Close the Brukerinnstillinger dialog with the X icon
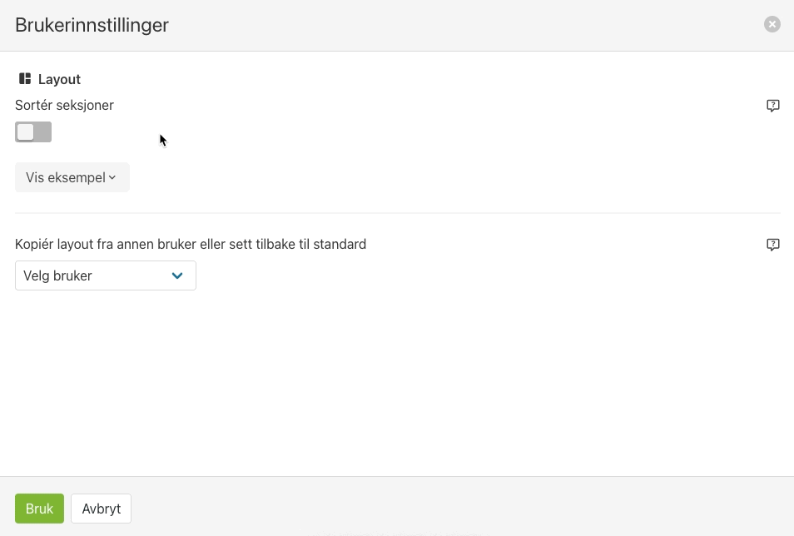 [x=772, y=24]
